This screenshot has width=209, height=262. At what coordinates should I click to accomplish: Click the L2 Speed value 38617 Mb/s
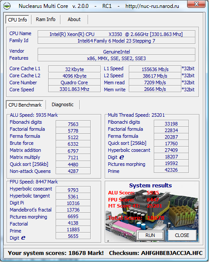tap(155, 75)
